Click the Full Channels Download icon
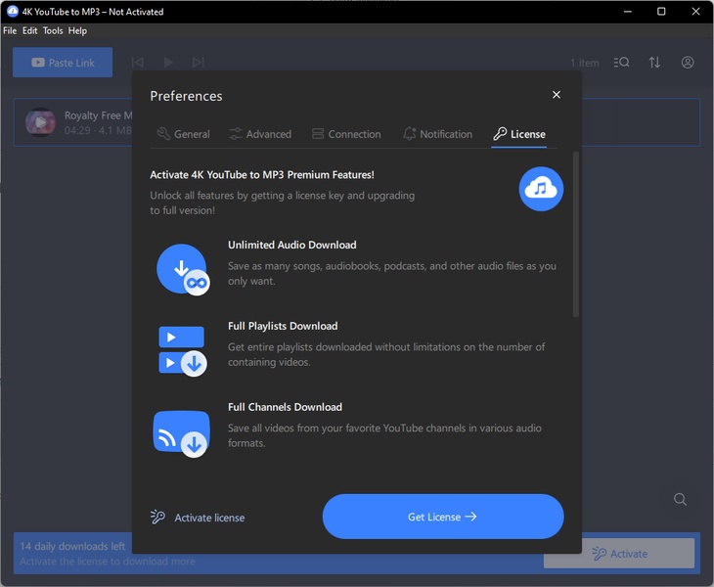 [182, 433]
